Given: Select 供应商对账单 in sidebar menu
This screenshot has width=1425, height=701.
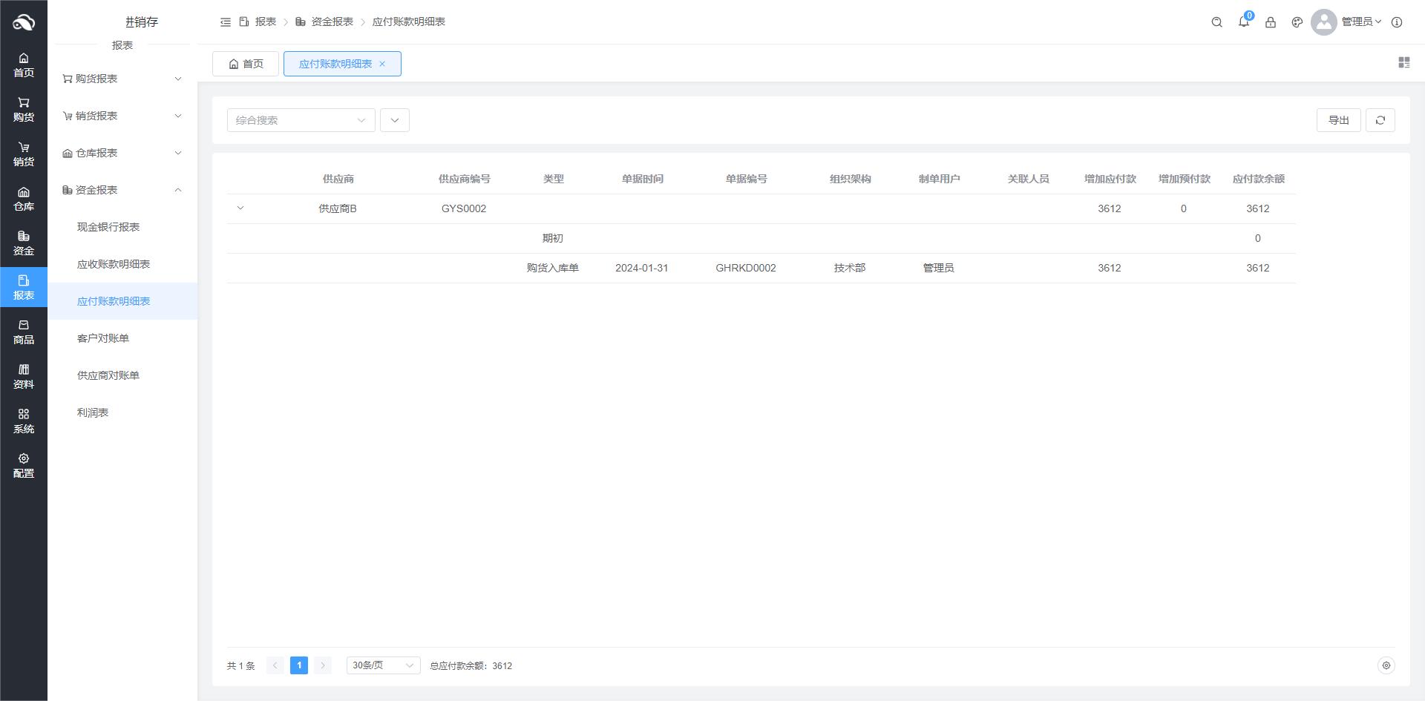Looking at the screenshot, I should tap(108, 375).
